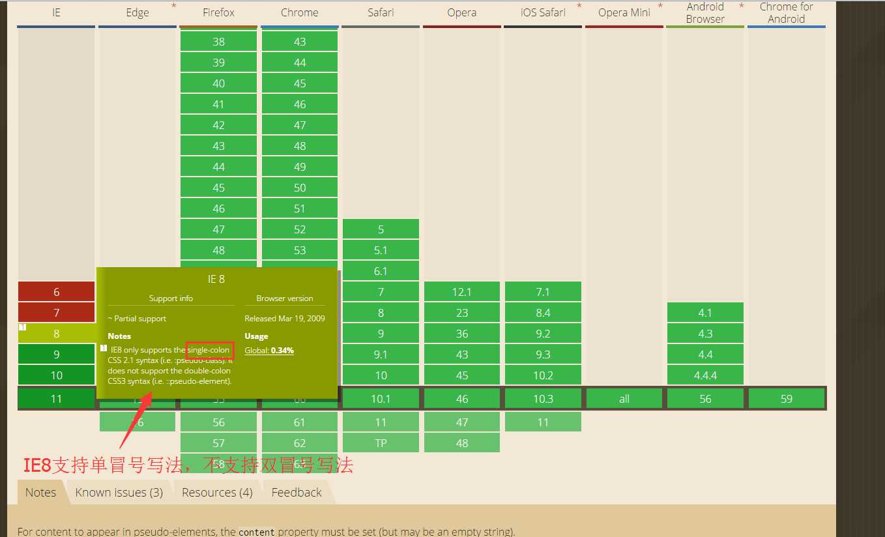Click the asterisk note beside Android Browser header
Image resolution: width=885 pixels, height=537 pixels.
(741, 7)
